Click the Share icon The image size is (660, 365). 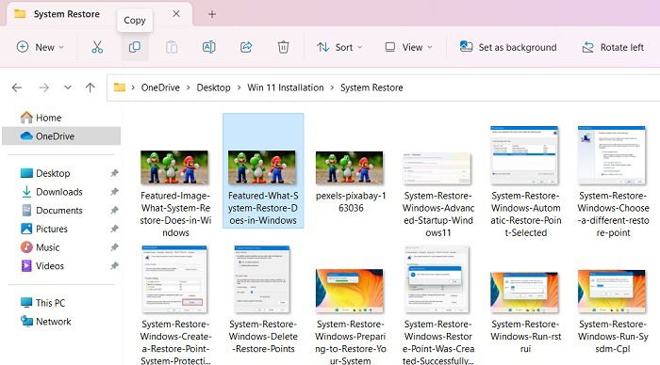pyautogui.click(x=246, y=47)
